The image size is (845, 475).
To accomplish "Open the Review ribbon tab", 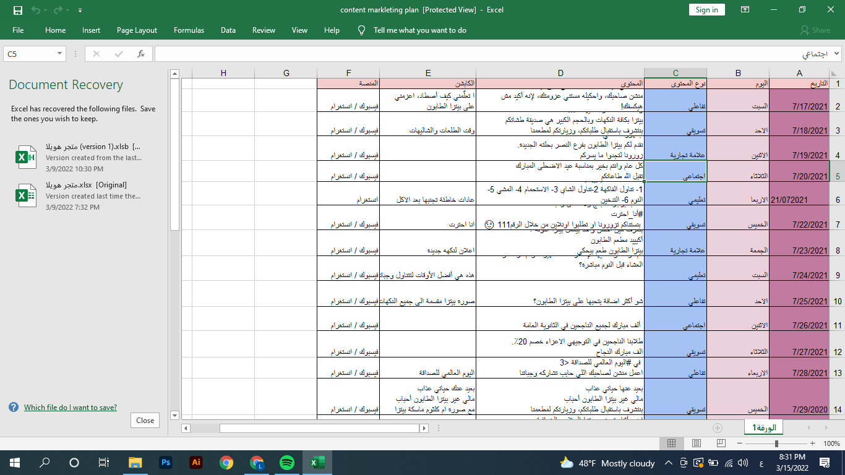I will click(x=264, y=30).
